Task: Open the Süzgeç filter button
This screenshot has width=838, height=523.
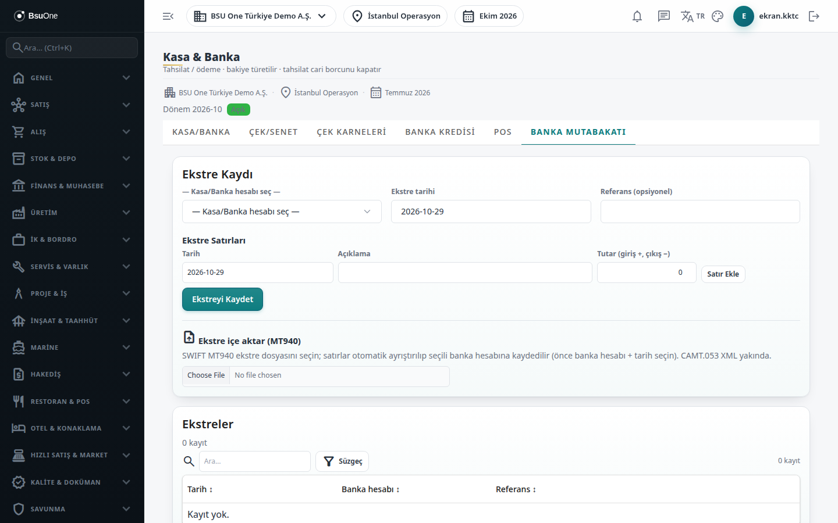Action: coord(342,461)
